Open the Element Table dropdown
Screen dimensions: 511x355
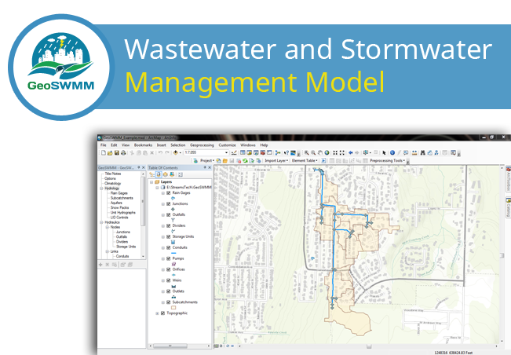[305, 161]
